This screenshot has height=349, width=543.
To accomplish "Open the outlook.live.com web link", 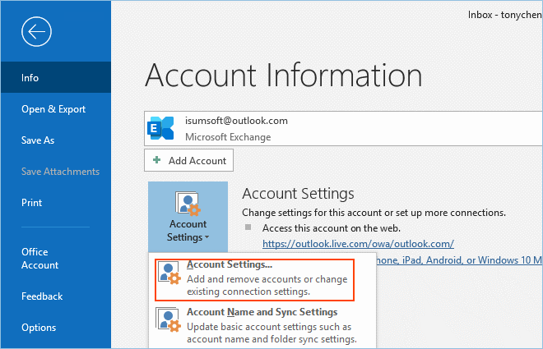I will [x=358, y=244].
